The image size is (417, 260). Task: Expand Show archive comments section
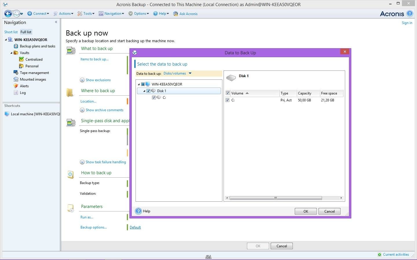[x=102, y=110]
